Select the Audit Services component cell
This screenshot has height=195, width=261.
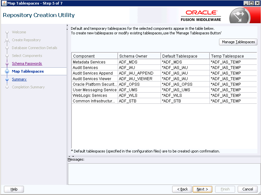(95, 68)
